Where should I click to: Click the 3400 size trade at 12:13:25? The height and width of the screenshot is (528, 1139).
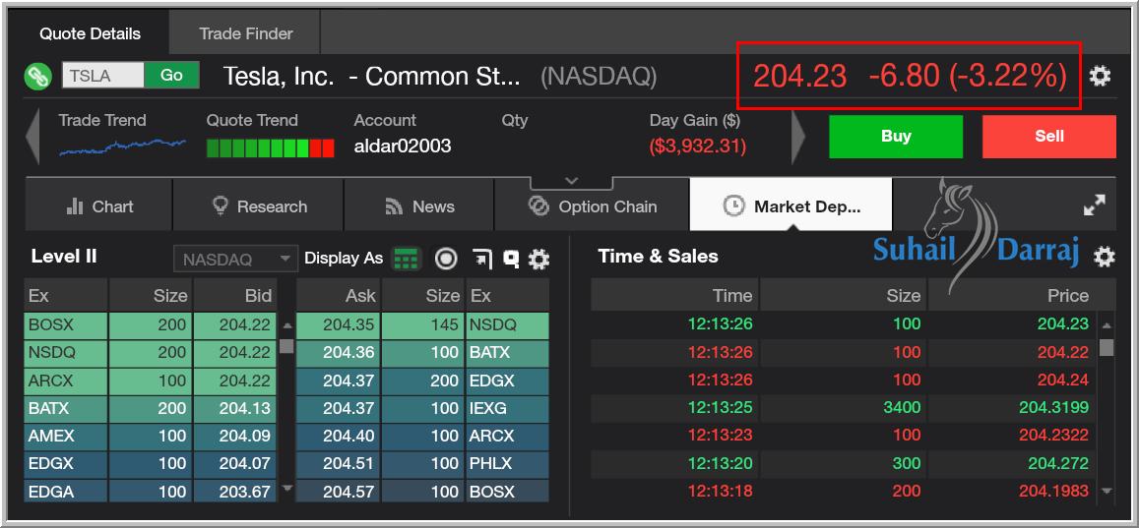(x=902, y=407)
